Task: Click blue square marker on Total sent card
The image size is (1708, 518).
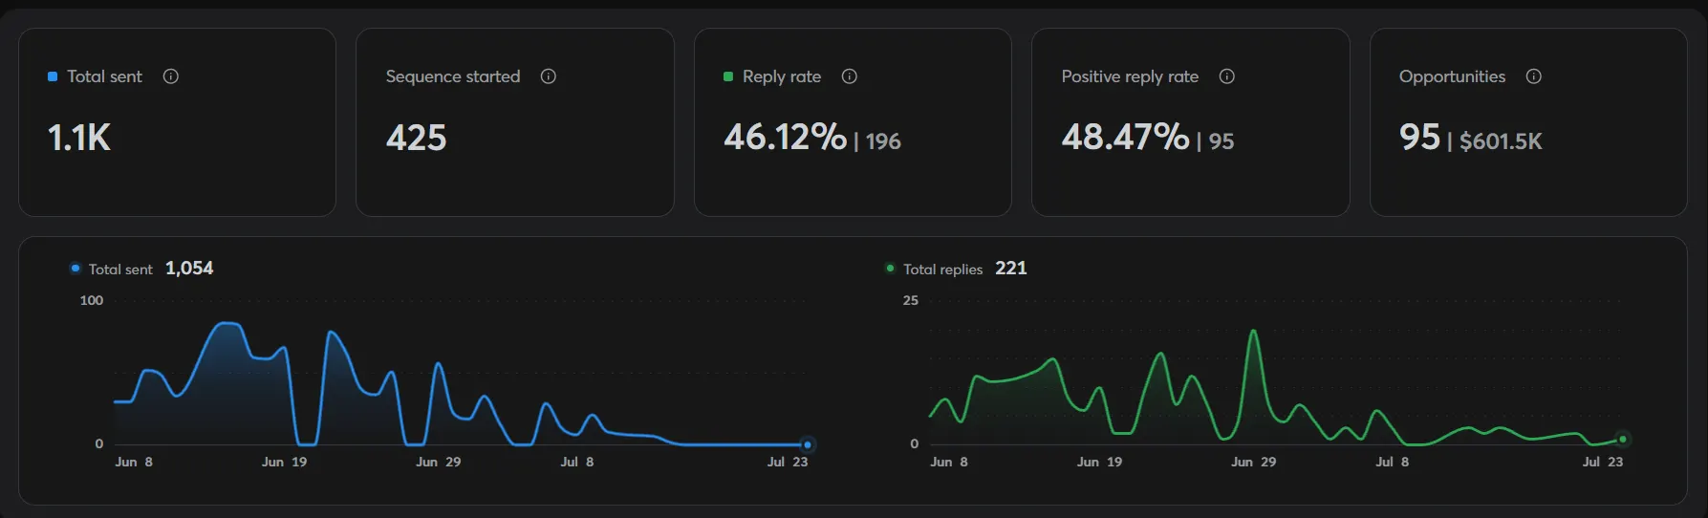Action: coord(53,76)
